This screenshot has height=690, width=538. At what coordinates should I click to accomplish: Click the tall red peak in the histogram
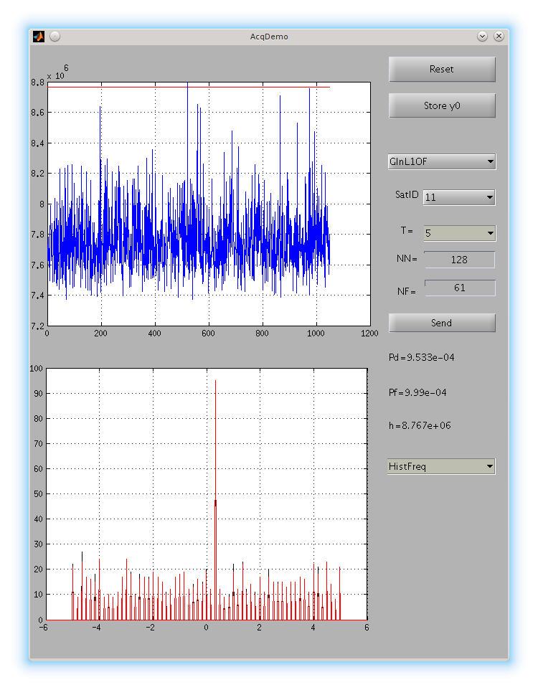215,445
